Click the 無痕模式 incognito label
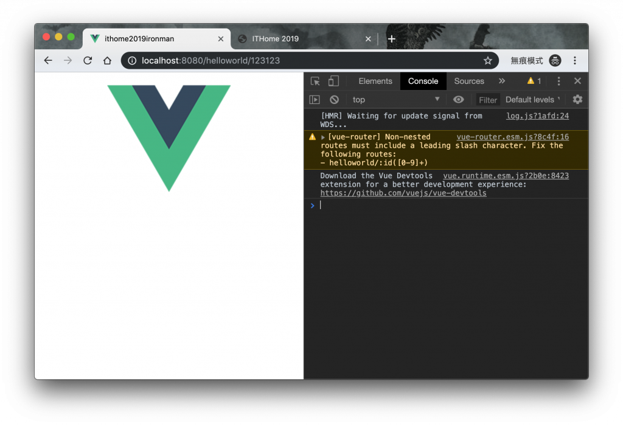623x425 pixels. pyautogui.click(x=526, y=60)
